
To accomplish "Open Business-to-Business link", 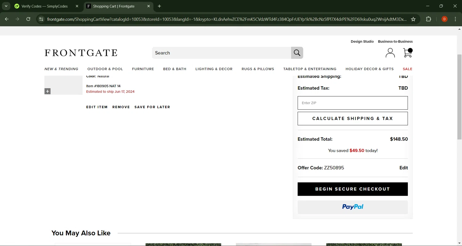I will pos(395,41).
